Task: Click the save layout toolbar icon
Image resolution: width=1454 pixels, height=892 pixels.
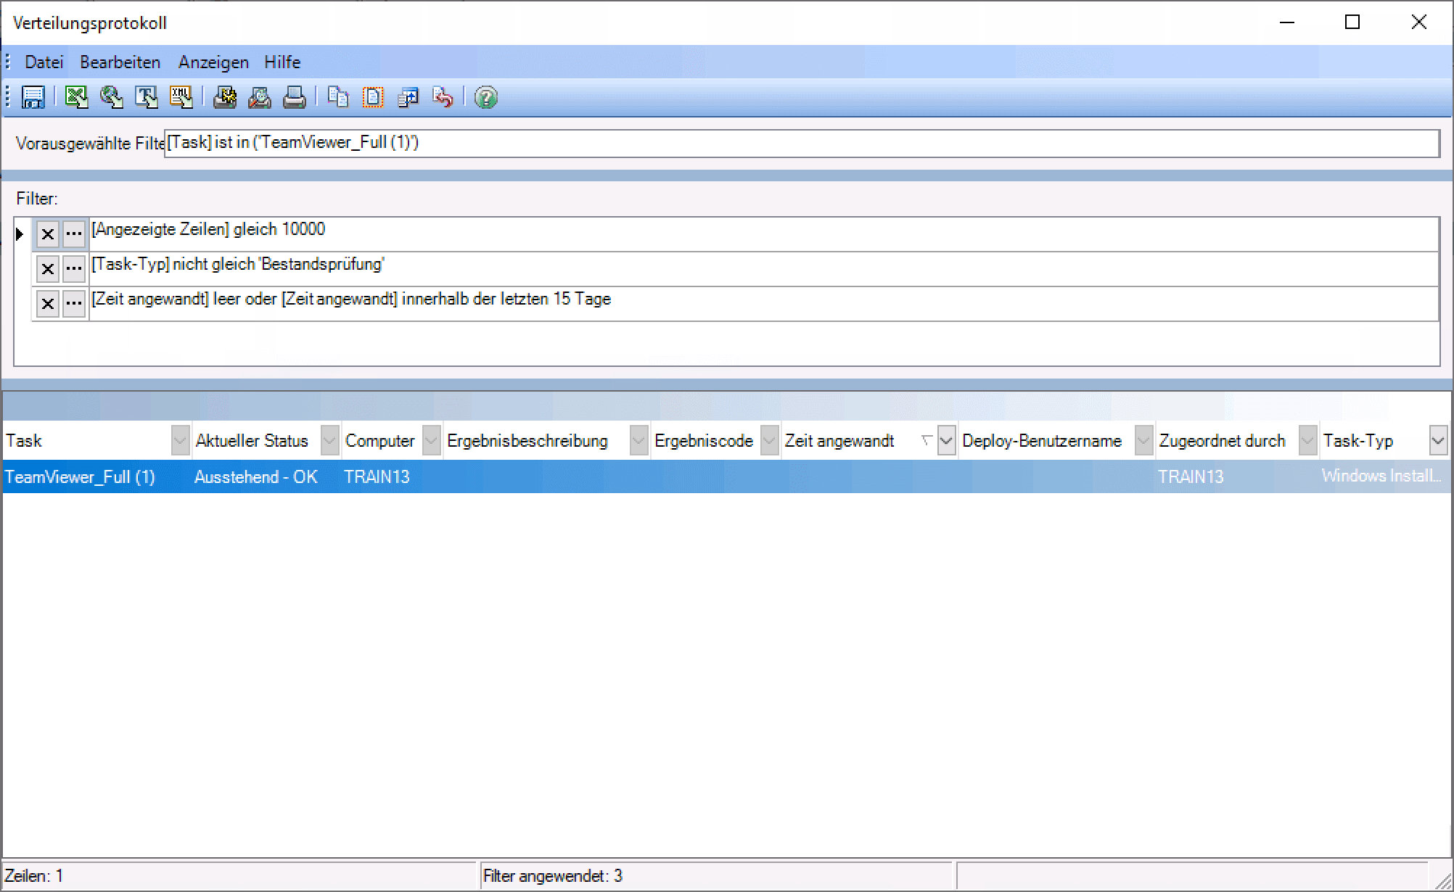Action: point(33,97)
